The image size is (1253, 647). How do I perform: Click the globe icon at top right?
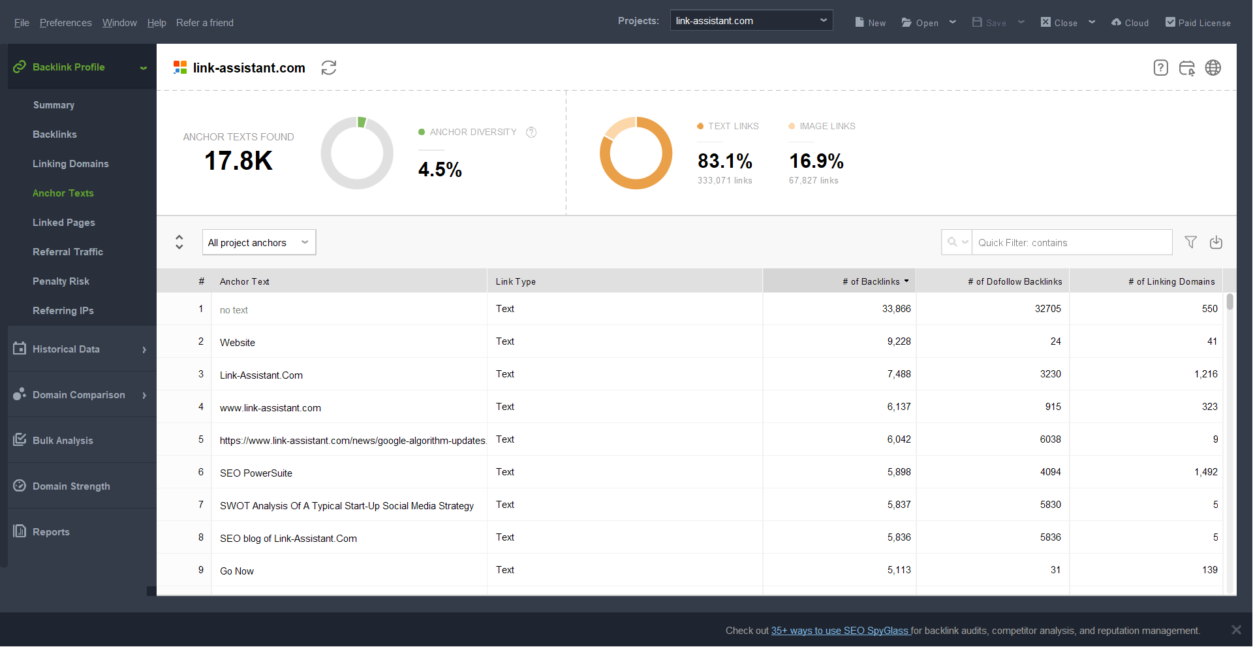tap(1213, 68)
